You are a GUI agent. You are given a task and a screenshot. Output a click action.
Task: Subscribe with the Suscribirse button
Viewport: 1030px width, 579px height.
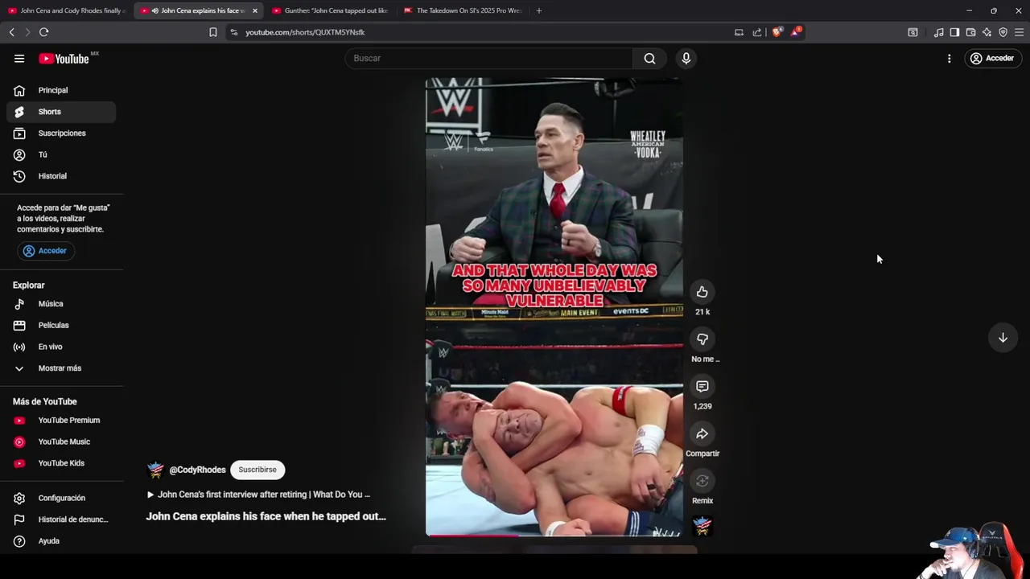pyautogui.click(x=257, y=470)
